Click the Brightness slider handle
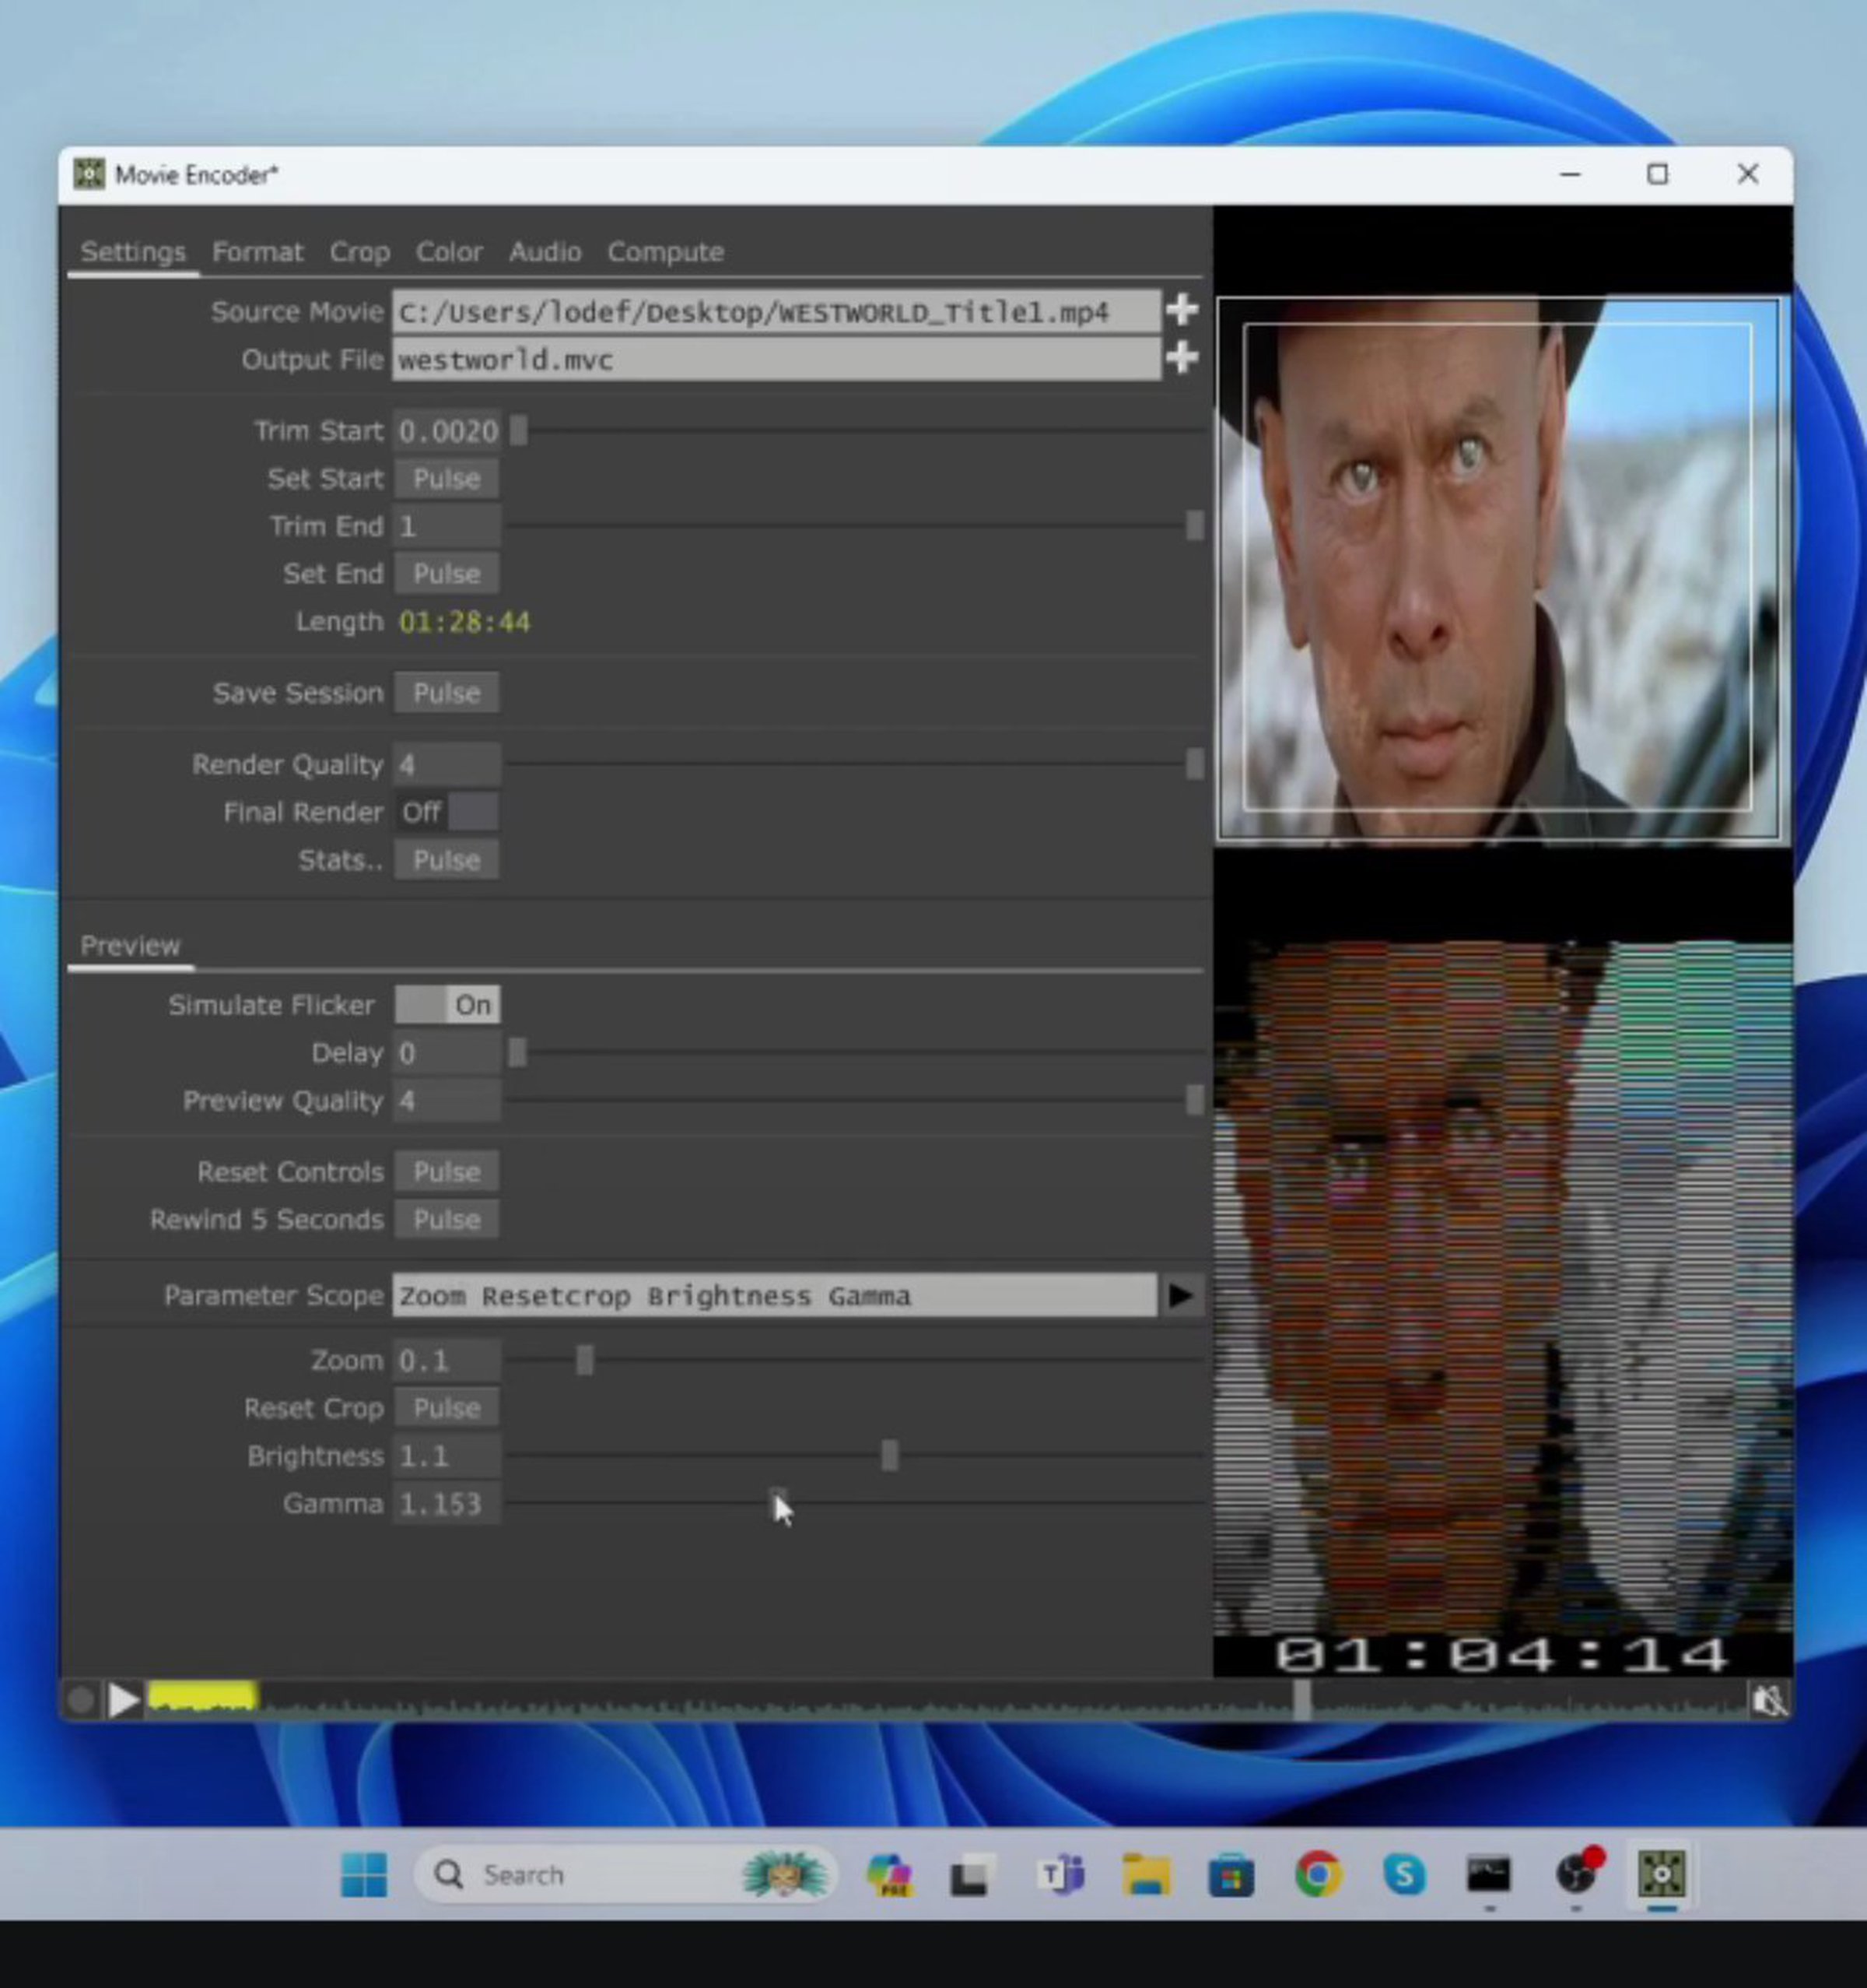The image size is (1867, 1988). 889,1456
